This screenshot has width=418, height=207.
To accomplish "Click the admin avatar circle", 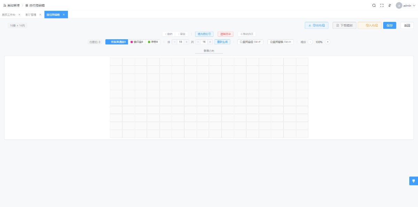I will pos(399,6).
